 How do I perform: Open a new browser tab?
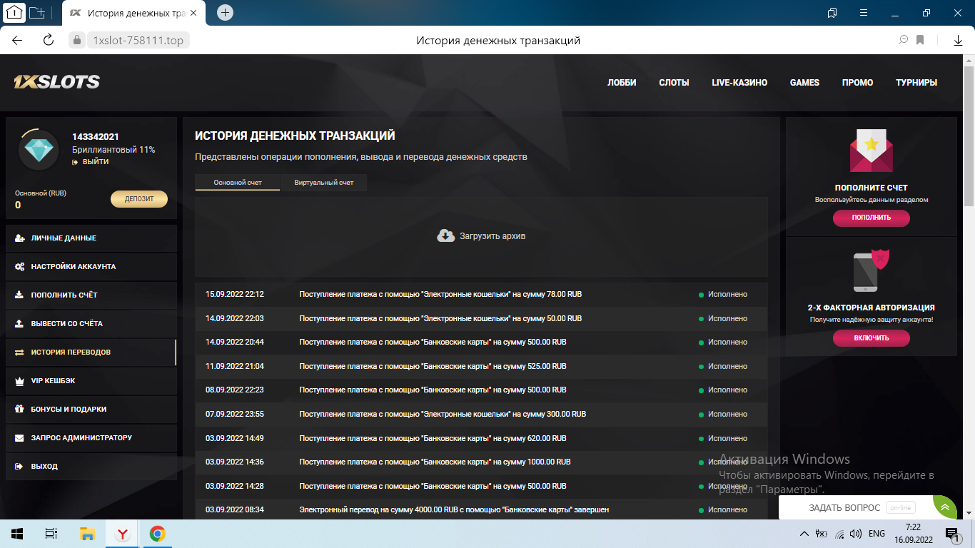coord(225,12)
